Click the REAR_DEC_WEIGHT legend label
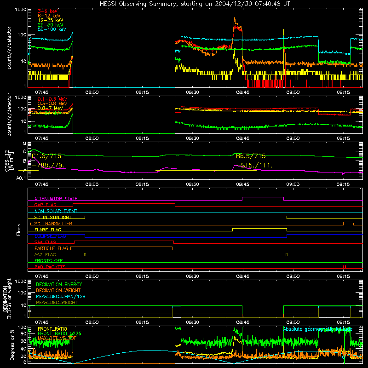This screenshot has width=368, height=368. 57,303
